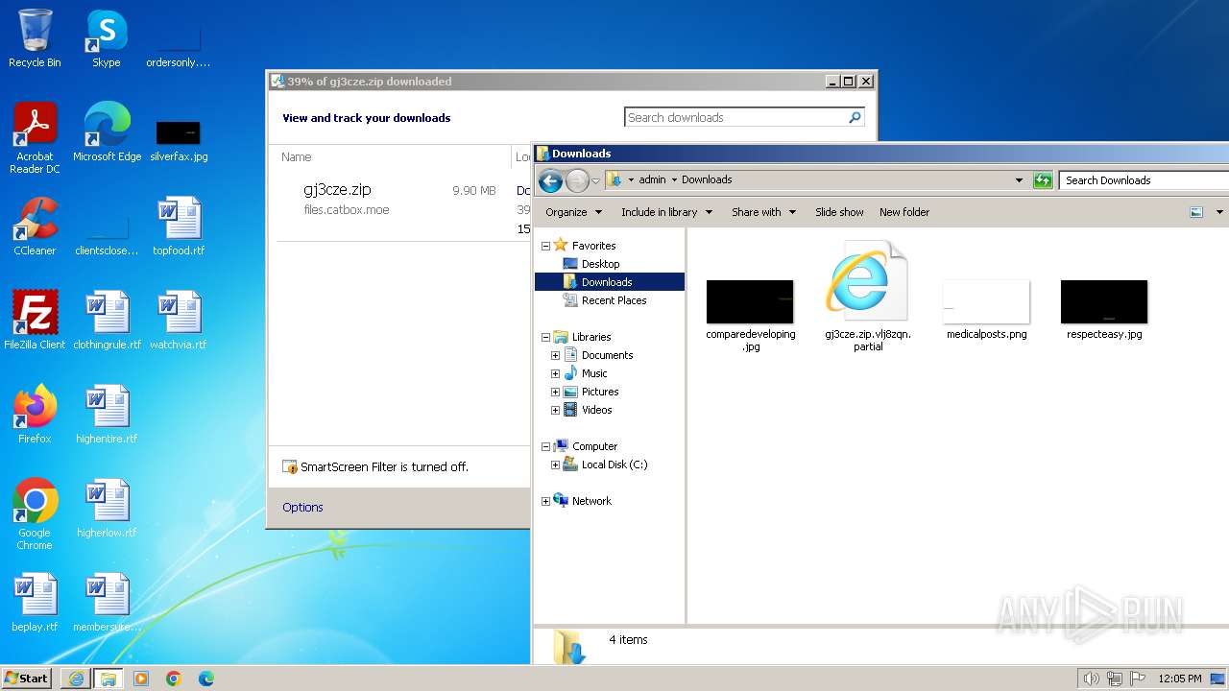Select Desktop under Favorites
This screenshot has height=691, width=1229.
(x=600, y=264)
